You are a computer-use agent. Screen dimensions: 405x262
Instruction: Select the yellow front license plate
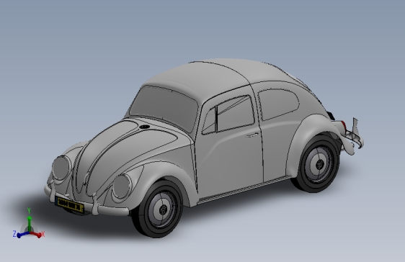coord(69,204)
